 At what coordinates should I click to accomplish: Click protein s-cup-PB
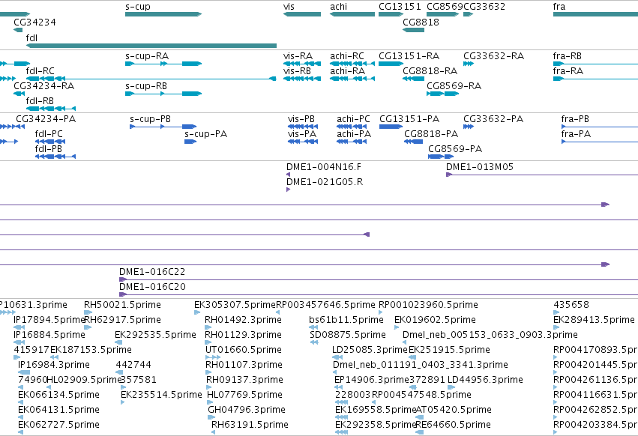click(x=163, y=127)
